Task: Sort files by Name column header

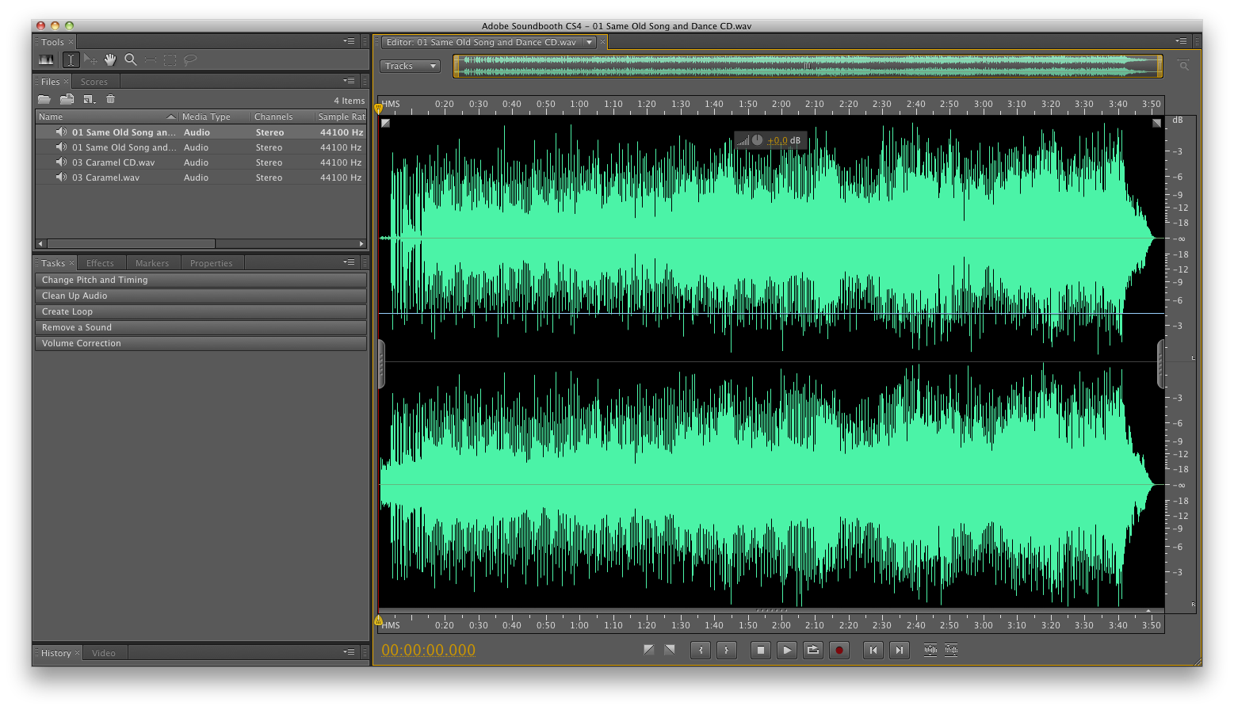Action: point(107,116)
